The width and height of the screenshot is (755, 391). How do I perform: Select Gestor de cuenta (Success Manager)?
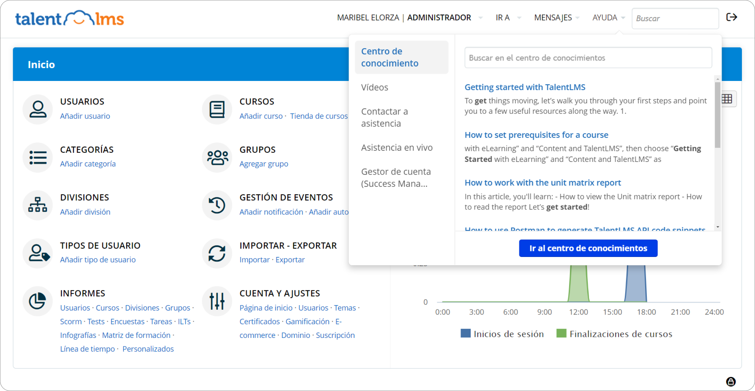coord(396,178)
